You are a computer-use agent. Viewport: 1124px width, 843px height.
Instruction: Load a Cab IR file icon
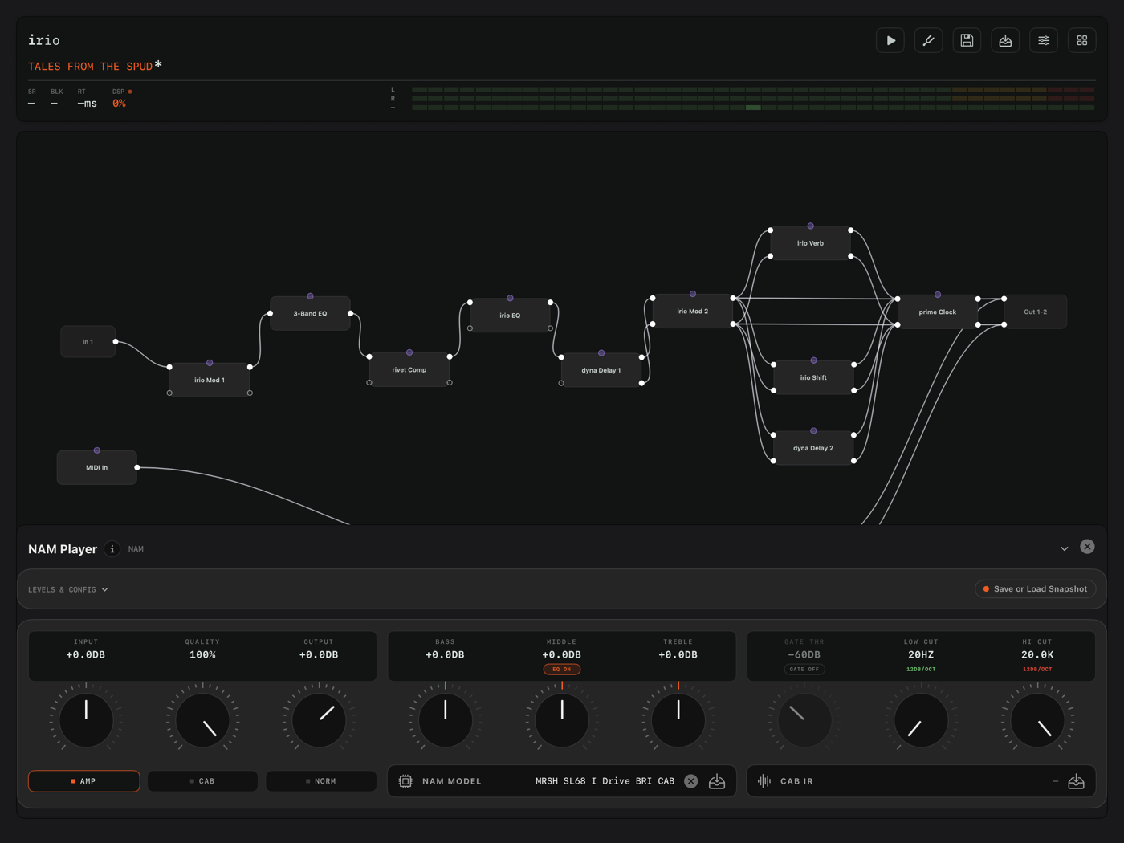point(1077,781)
